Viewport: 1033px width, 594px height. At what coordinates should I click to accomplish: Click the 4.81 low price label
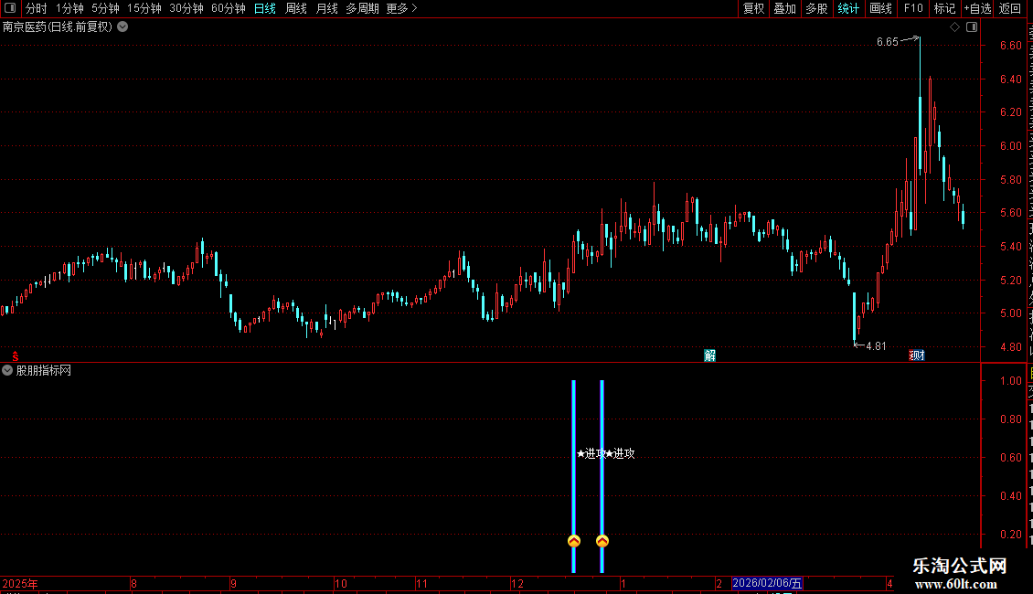click(876, 346)
